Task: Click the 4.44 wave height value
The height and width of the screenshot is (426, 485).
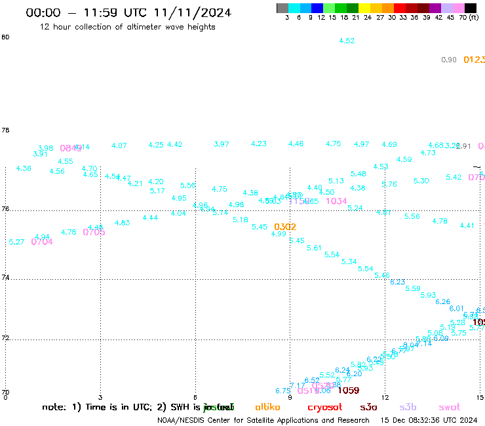Action: click(x=150, y=218)
